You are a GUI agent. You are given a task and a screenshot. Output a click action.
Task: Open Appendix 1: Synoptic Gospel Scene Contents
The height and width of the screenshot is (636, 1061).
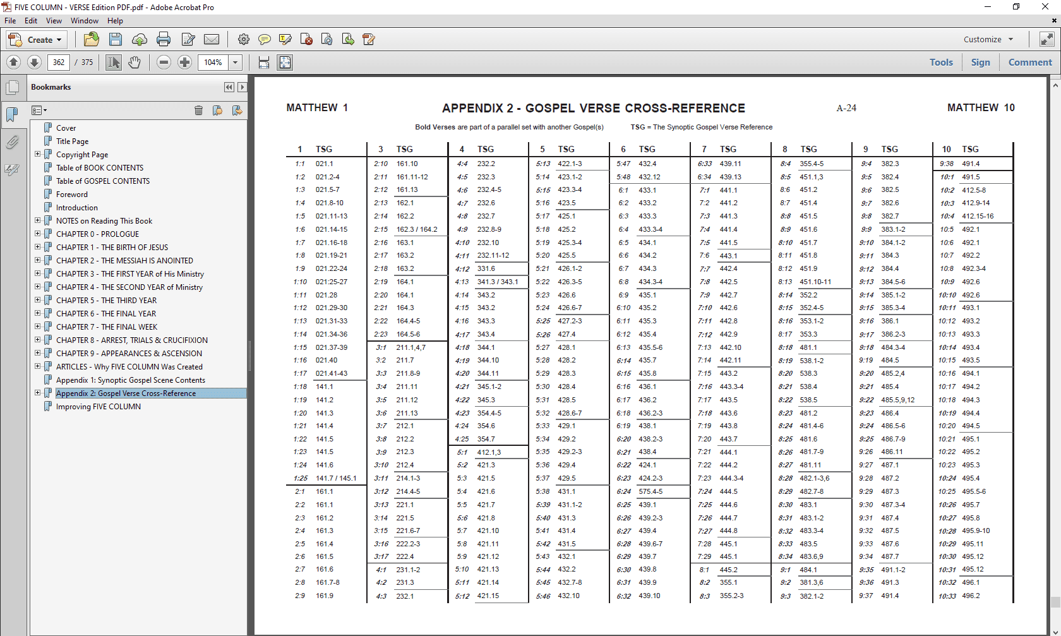[x=131, y=380]
